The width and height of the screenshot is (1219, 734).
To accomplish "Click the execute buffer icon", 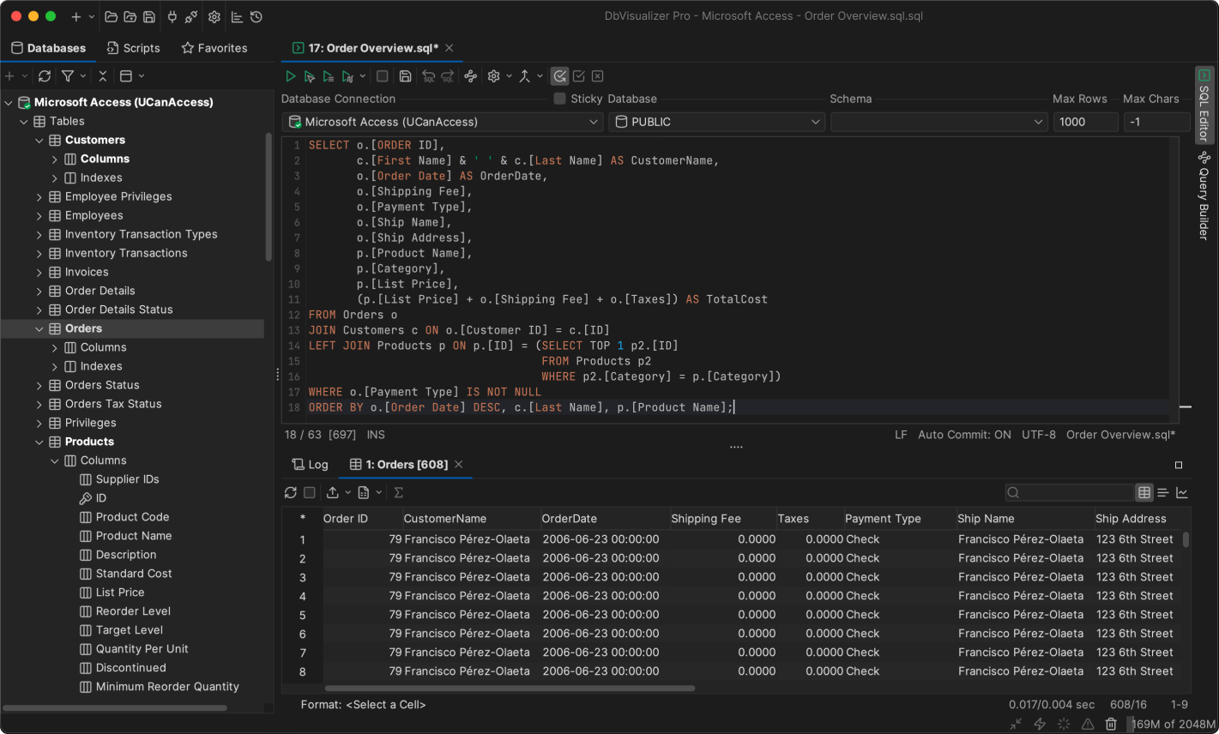I will (x=329, y=76).
